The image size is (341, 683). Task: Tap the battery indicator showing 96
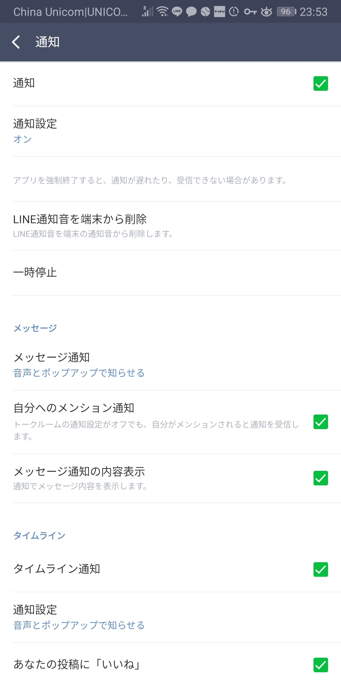point(286,12)
